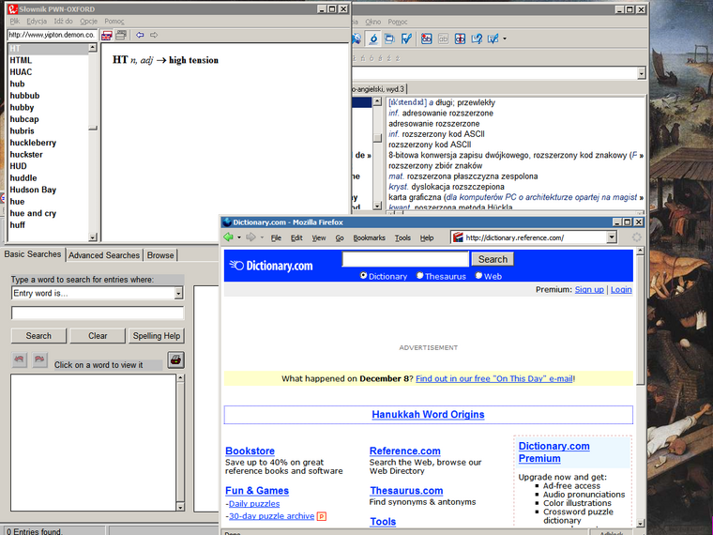Click the Search button in the Basic Searches panel
The height and width of the screenshot is (535, 713).
(38, 336)
